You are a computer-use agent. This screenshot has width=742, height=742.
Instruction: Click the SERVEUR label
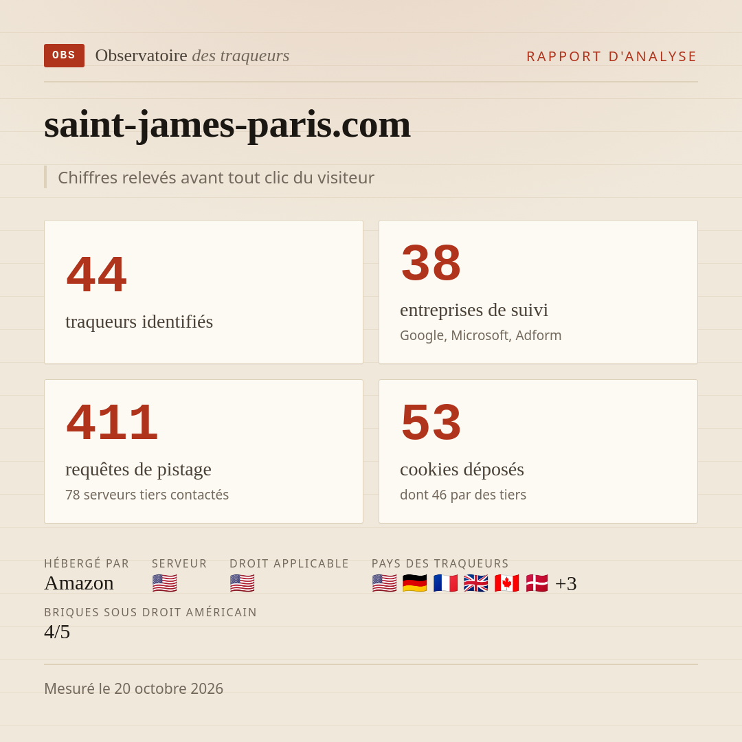[179, 563]
